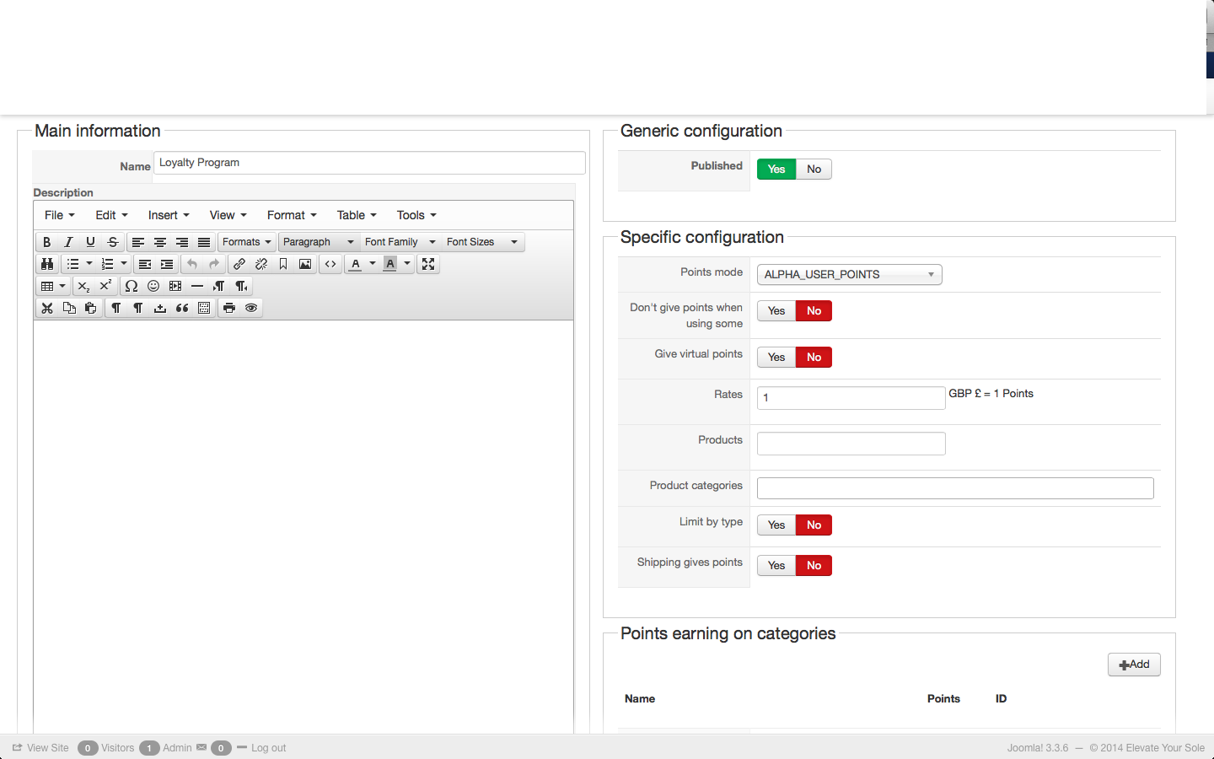This screenshot has height=759, width=1214.
Task: Undo the last editor action
Action: 192,264
